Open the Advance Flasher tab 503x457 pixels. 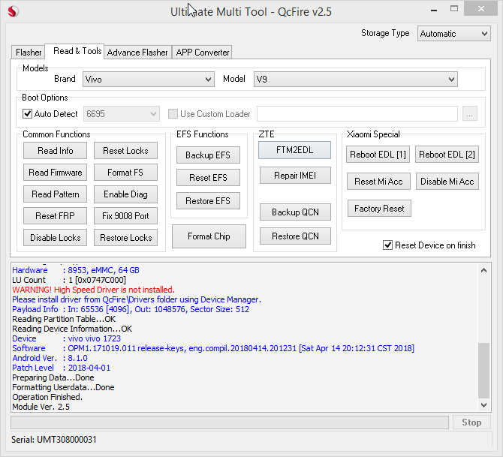[137, 53]
